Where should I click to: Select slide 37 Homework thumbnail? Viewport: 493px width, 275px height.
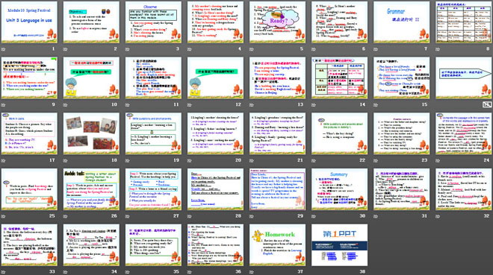[277, 245]
